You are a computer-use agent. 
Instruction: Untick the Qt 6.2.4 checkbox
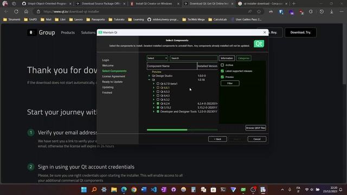tap(158, 103)
